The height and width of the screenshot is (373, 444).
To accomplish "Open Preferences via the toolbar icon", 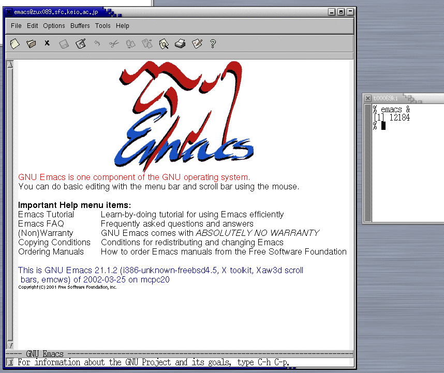I will point(196,44).
